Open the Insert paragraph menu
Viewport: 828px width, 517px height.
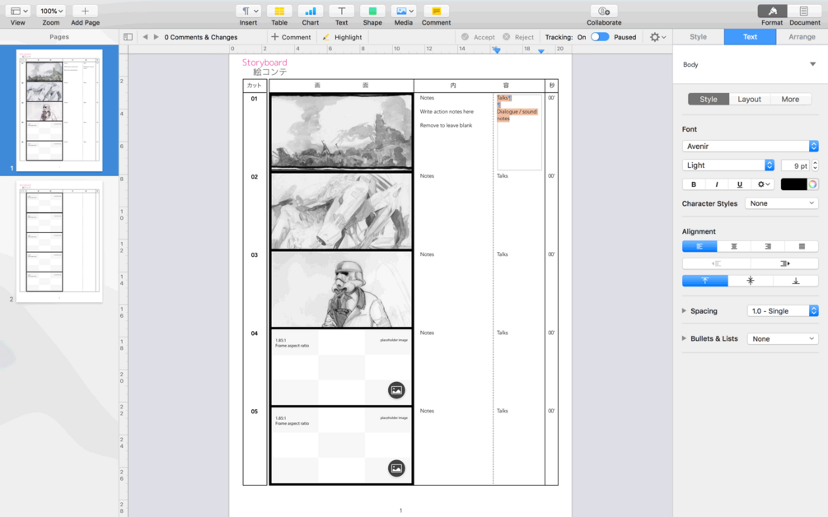tap(248, 11)
